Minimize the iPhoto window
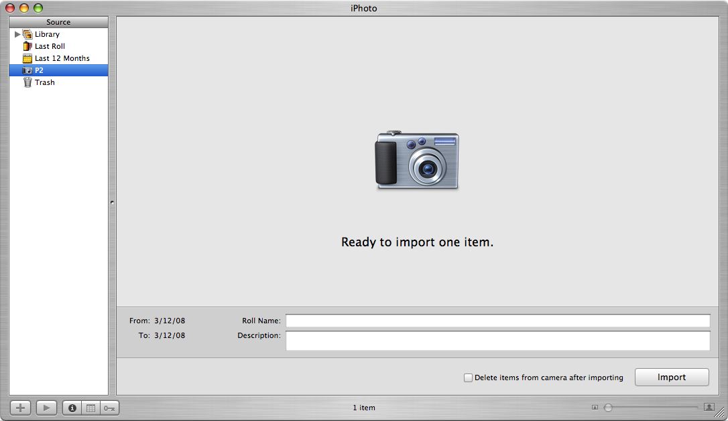 click(x=24, y=8)
